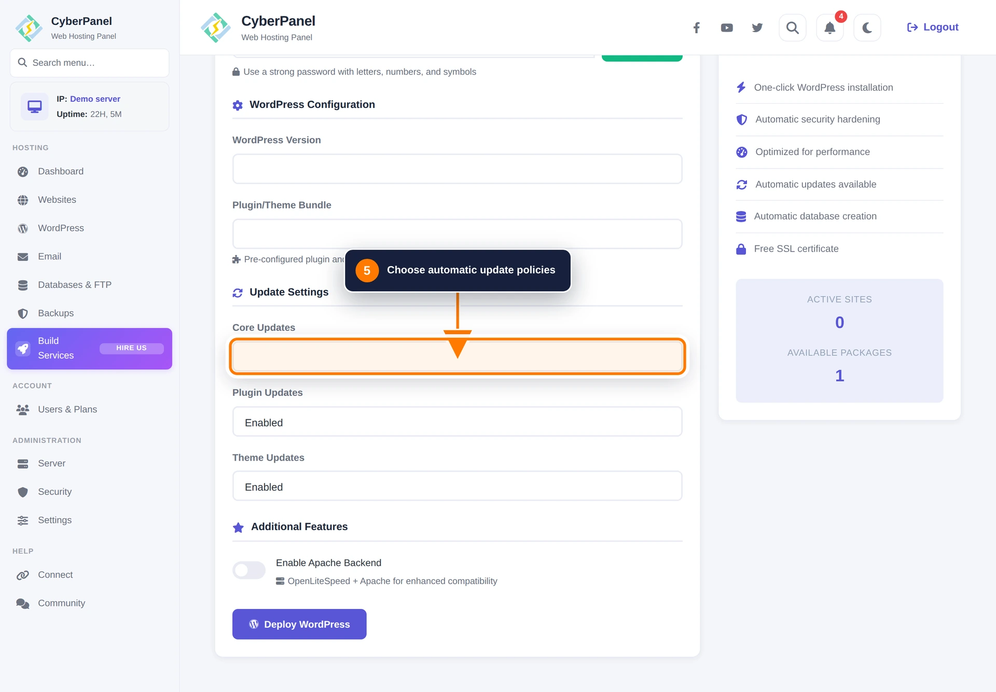Enable the Apache Backend switch

249,570
